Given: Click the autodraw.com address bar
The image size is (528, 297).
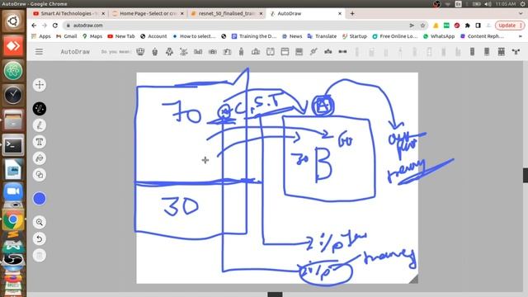Looking at the screenshot, I should coord(236,26).
